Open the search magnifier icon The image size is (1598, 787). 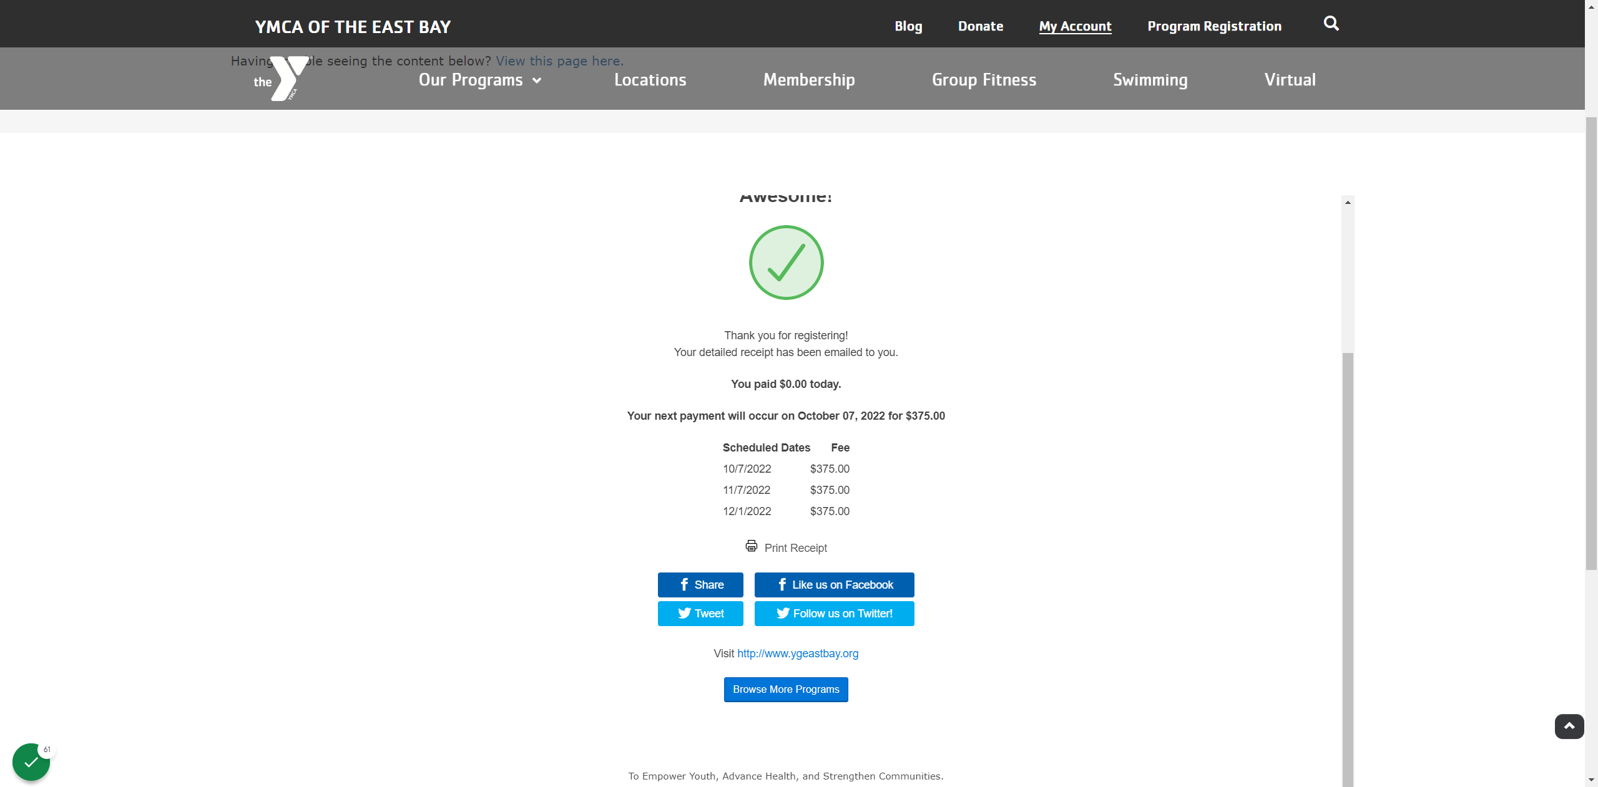(1331, 24)
